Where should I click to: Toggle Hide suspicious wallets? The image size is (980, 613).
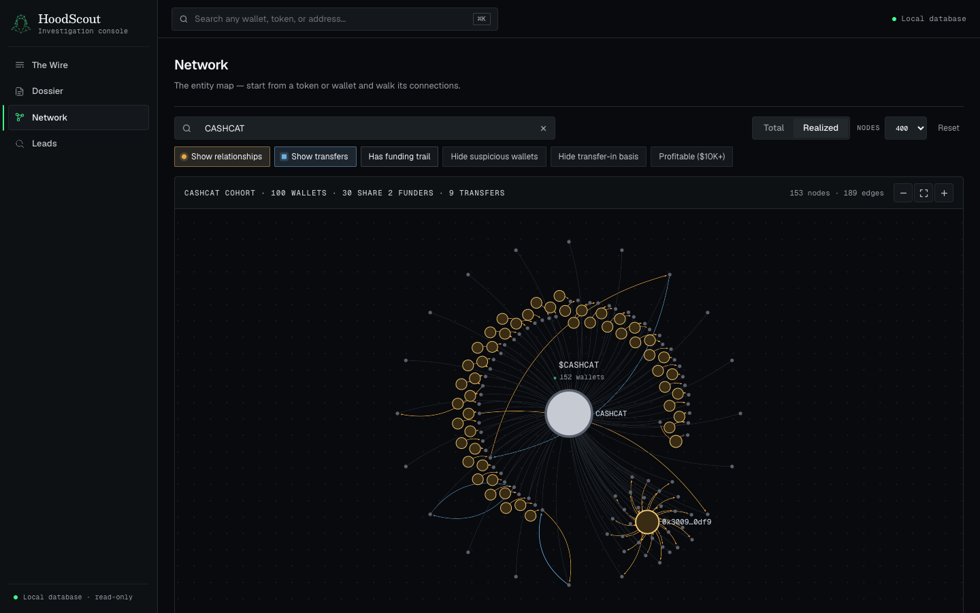pyautogui.click(x=494, y=157)
